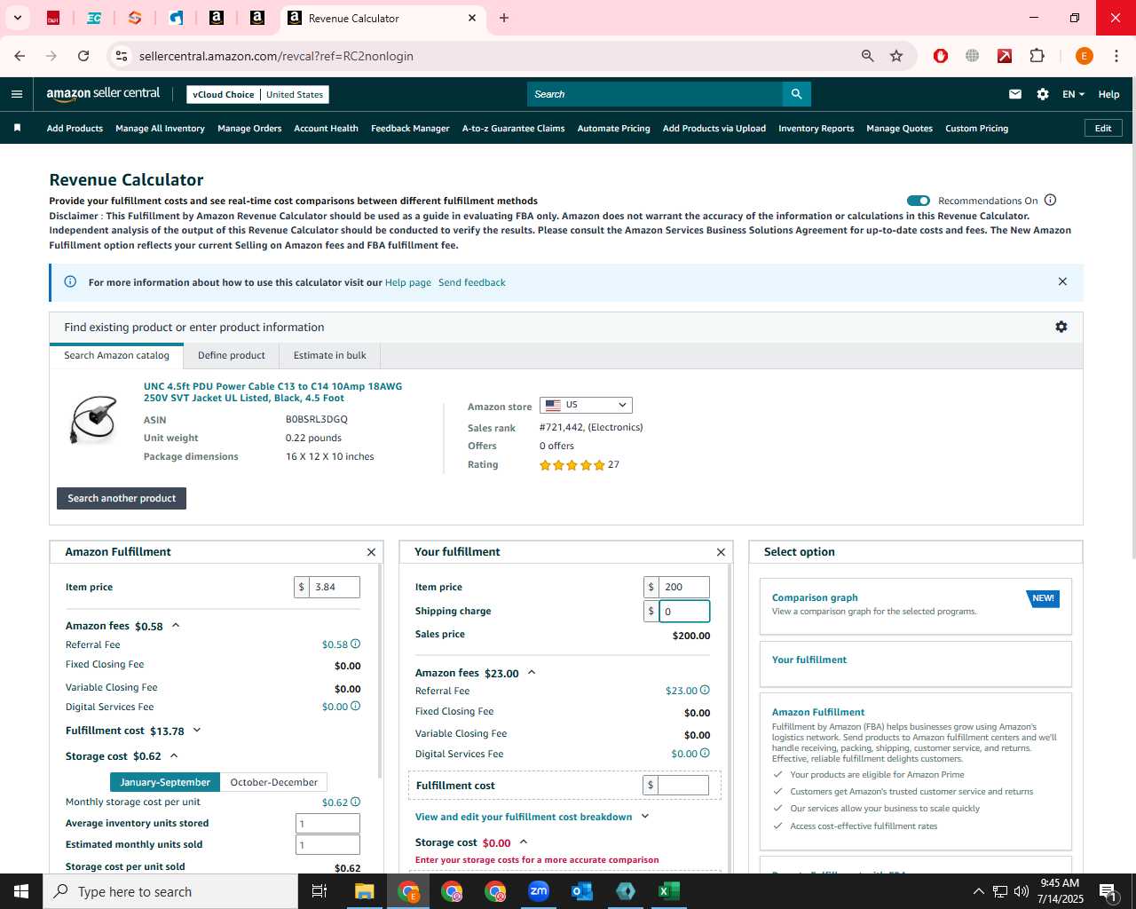Select the Comparison graph option
The width and height of the screenshot is (1136, 909).
915,605
